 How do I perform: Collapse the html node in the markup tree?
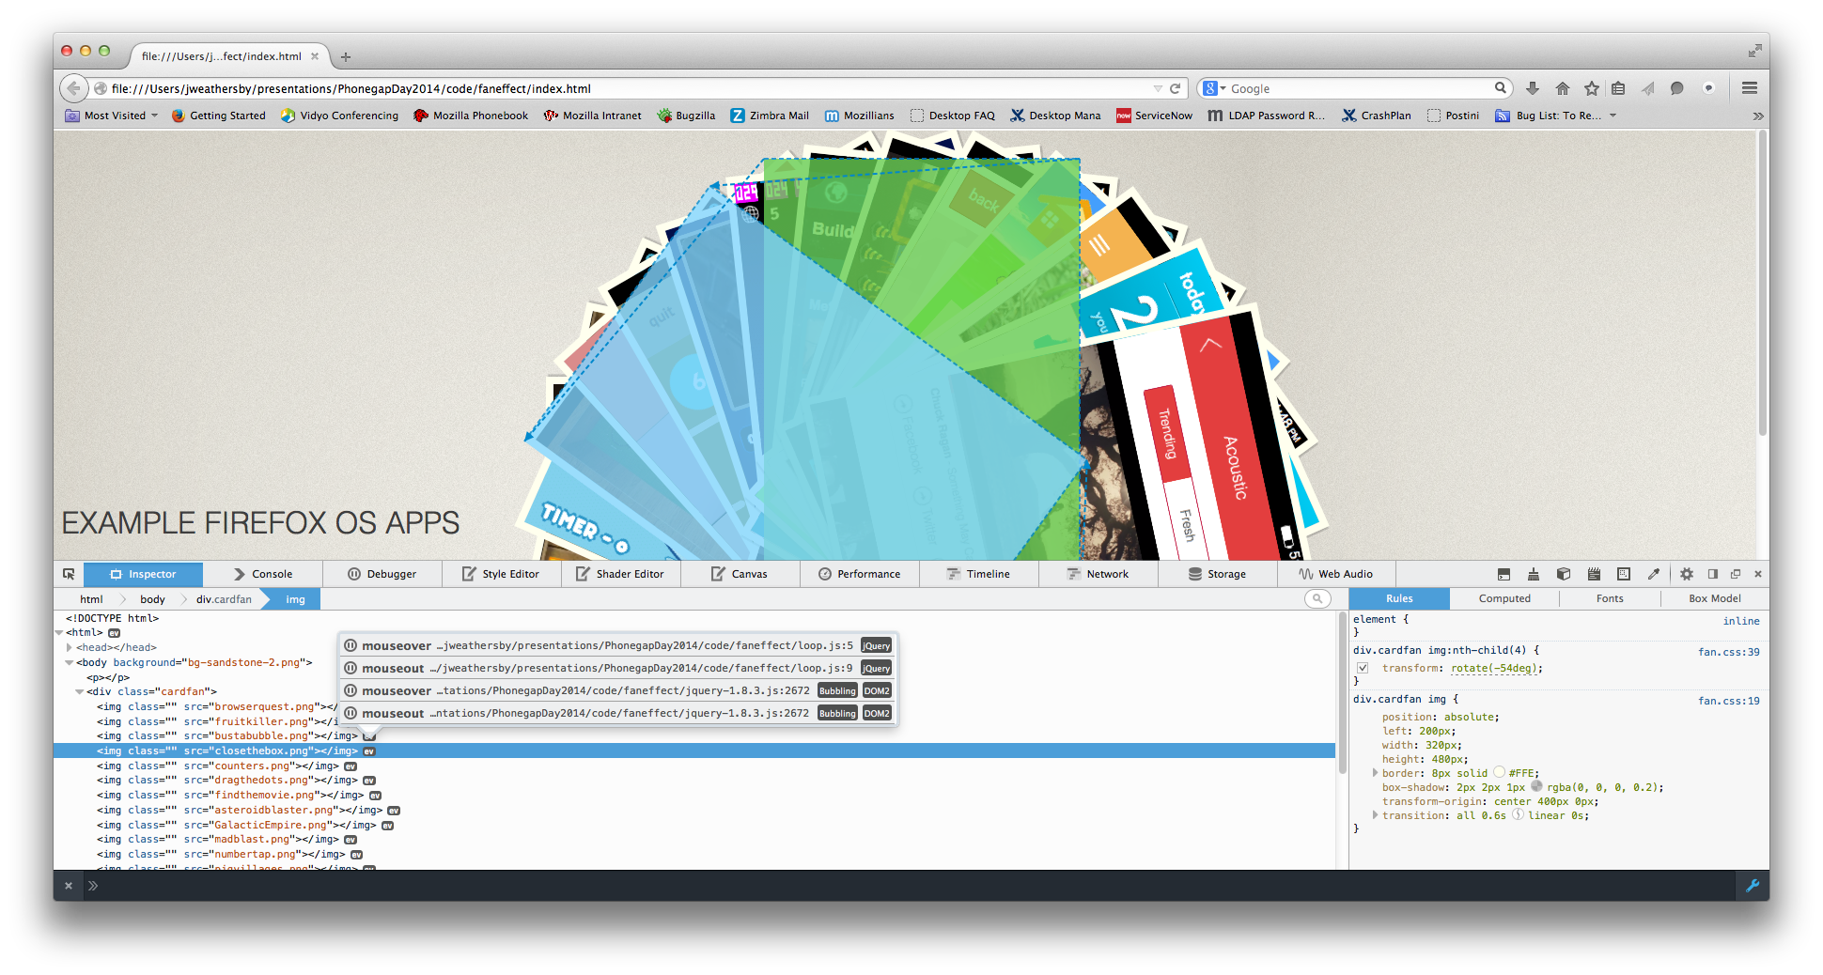[x=59, y=633]
